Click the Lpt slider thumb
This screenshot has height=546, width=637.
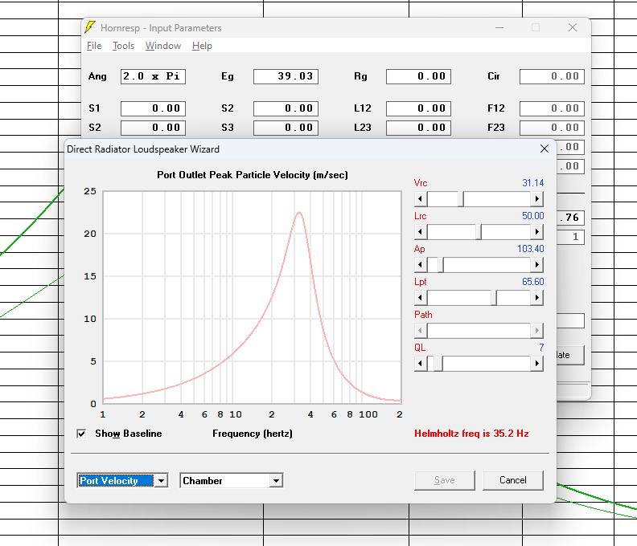pyautogui.click(x=494, y=298)
